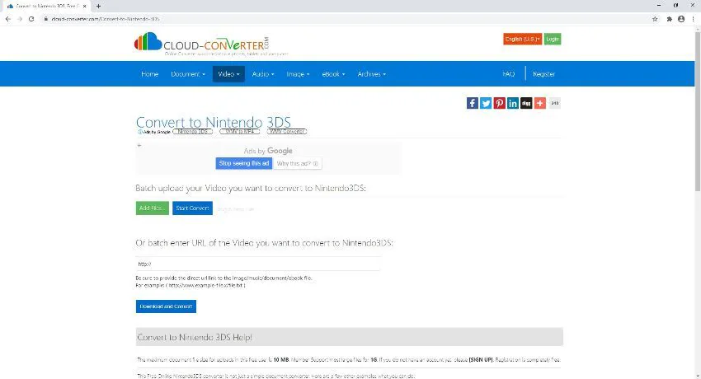Click Convert to Nintendo 3DS Help! header
Viewport: 701px width, 379px height.
click(x=349, y=337)
